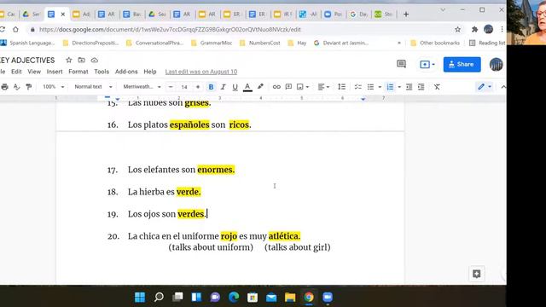Star this document
Image resolution: width=546 pixels, height=307 pixels.
click(x=69, y=61)
